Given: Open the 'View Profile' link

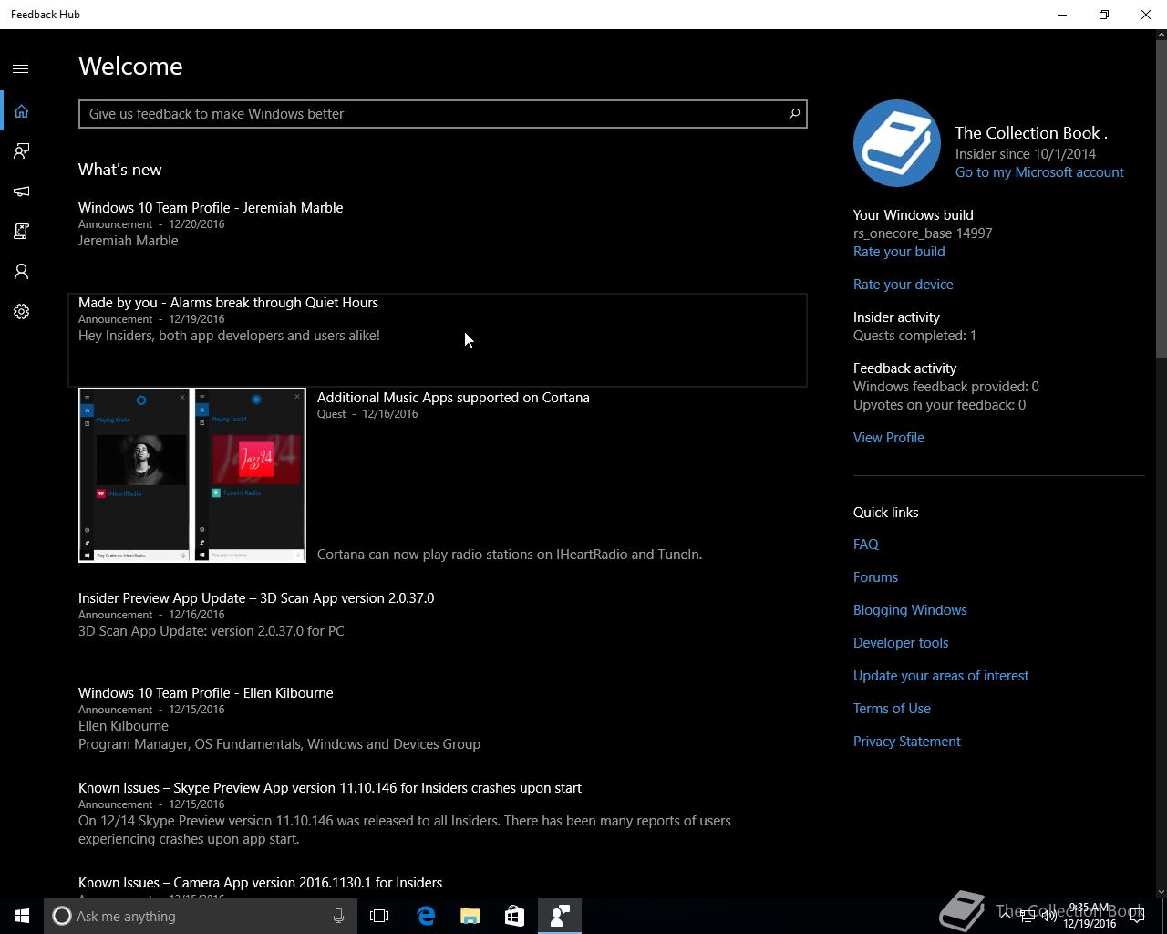Looking at the screenshot, I should (x=889, y=438).
